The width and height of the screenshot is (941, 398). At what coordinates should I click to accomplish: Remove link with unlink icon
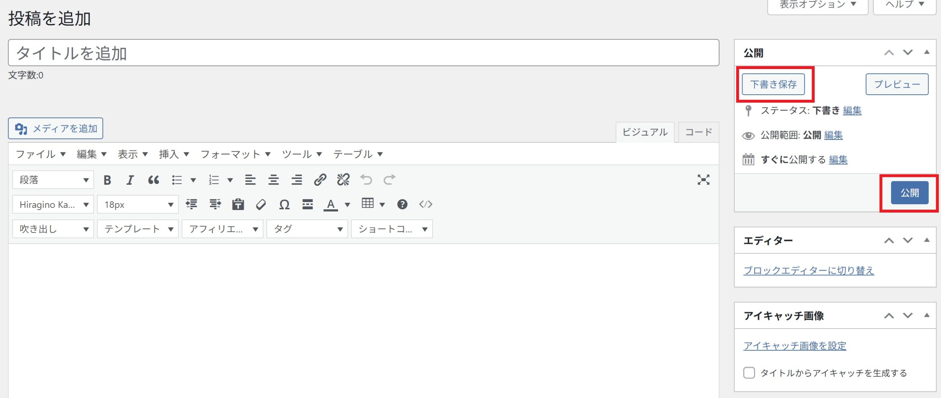tap(343, 180)
